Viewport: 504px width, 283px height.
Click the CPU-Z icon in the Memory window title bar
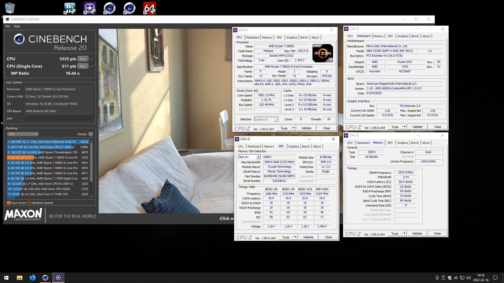(346, 135)
